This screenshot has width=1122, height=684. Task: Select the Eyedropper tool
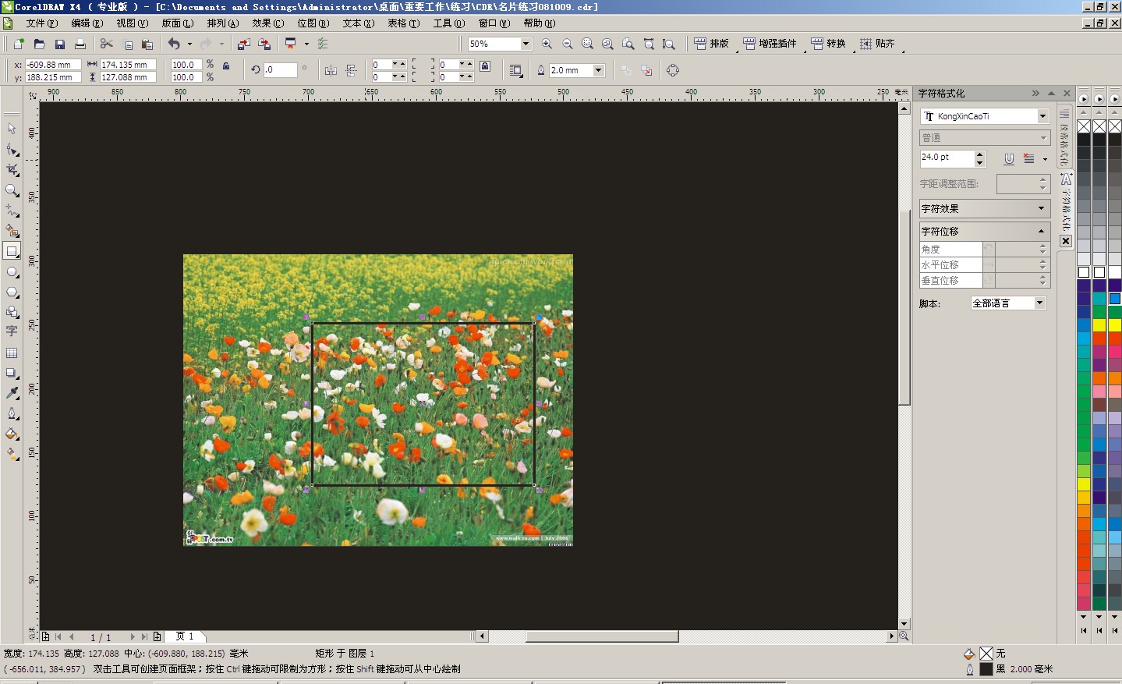[12, 393]
